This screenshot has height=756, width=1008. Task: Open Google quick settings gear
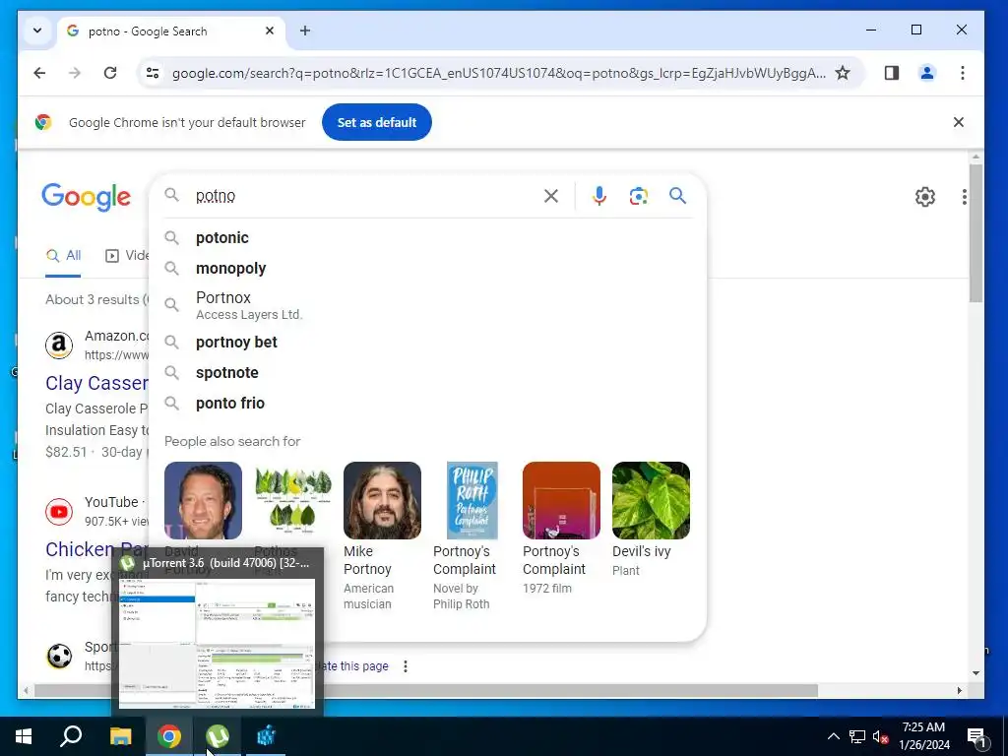coord(925,197)
